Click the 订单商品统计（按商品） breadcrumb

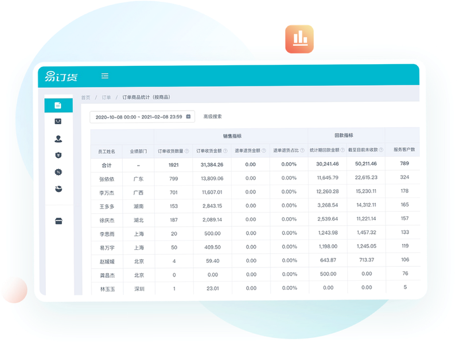pos(146,97)
